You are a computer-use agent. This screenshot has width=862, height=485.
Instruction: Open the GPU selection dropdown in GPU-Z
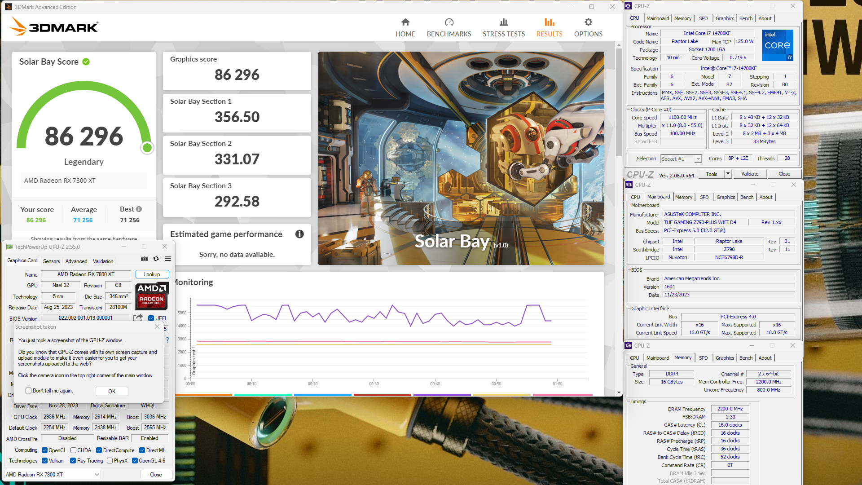tap(52, 474)
